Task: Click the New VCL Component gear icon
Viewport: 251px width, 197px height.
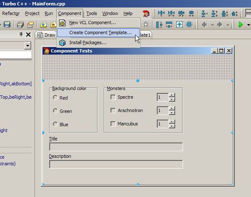Action: (x=63, y=22)
